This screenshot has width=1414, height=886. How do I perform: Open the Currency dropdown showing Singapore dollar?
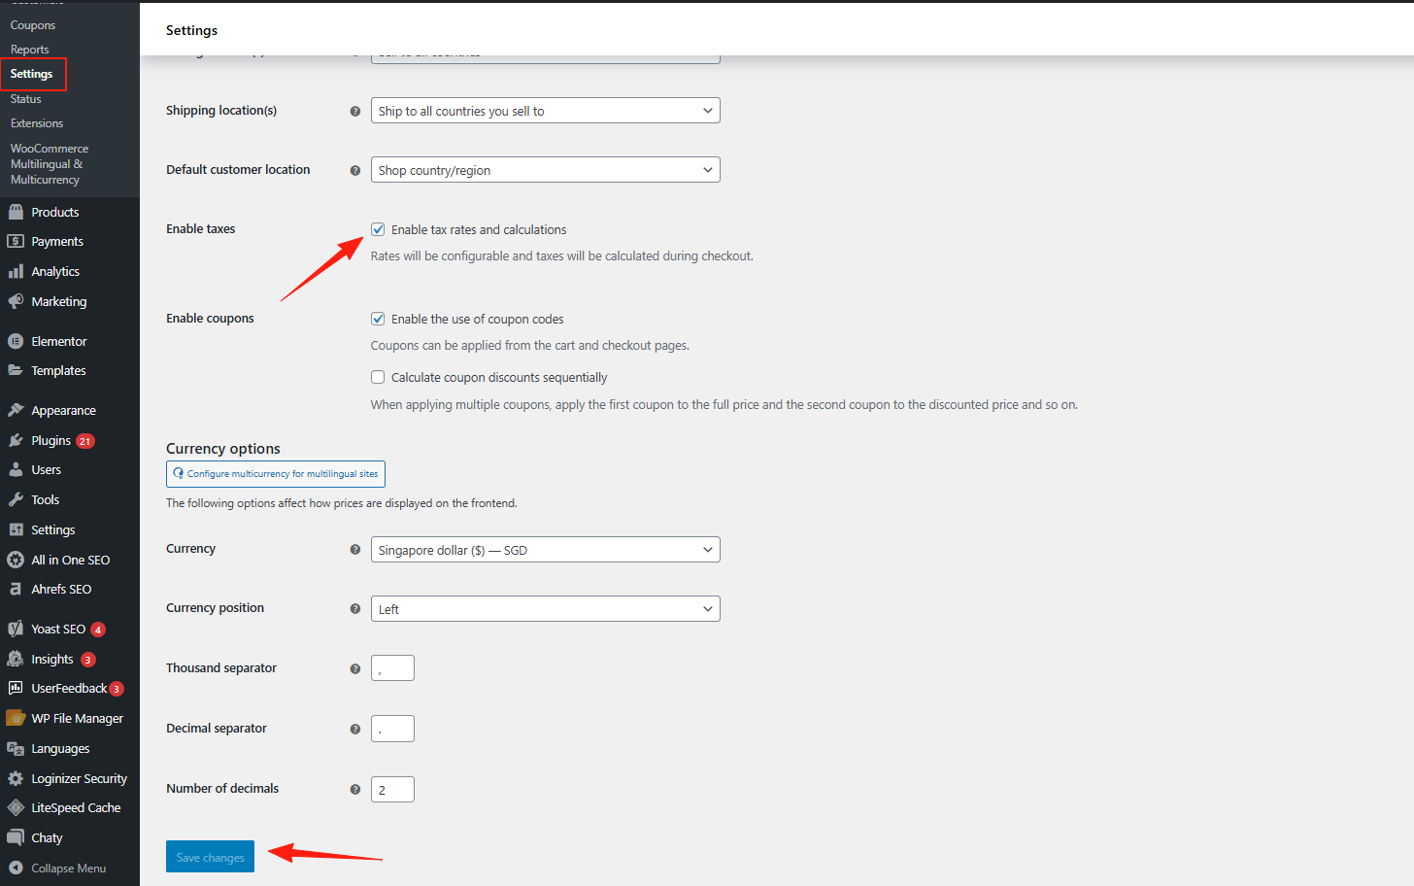pos(545,550)
